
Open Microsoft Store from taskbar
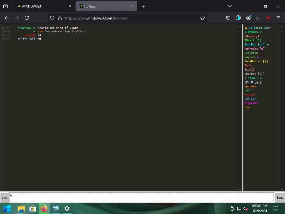coord(33,208)
